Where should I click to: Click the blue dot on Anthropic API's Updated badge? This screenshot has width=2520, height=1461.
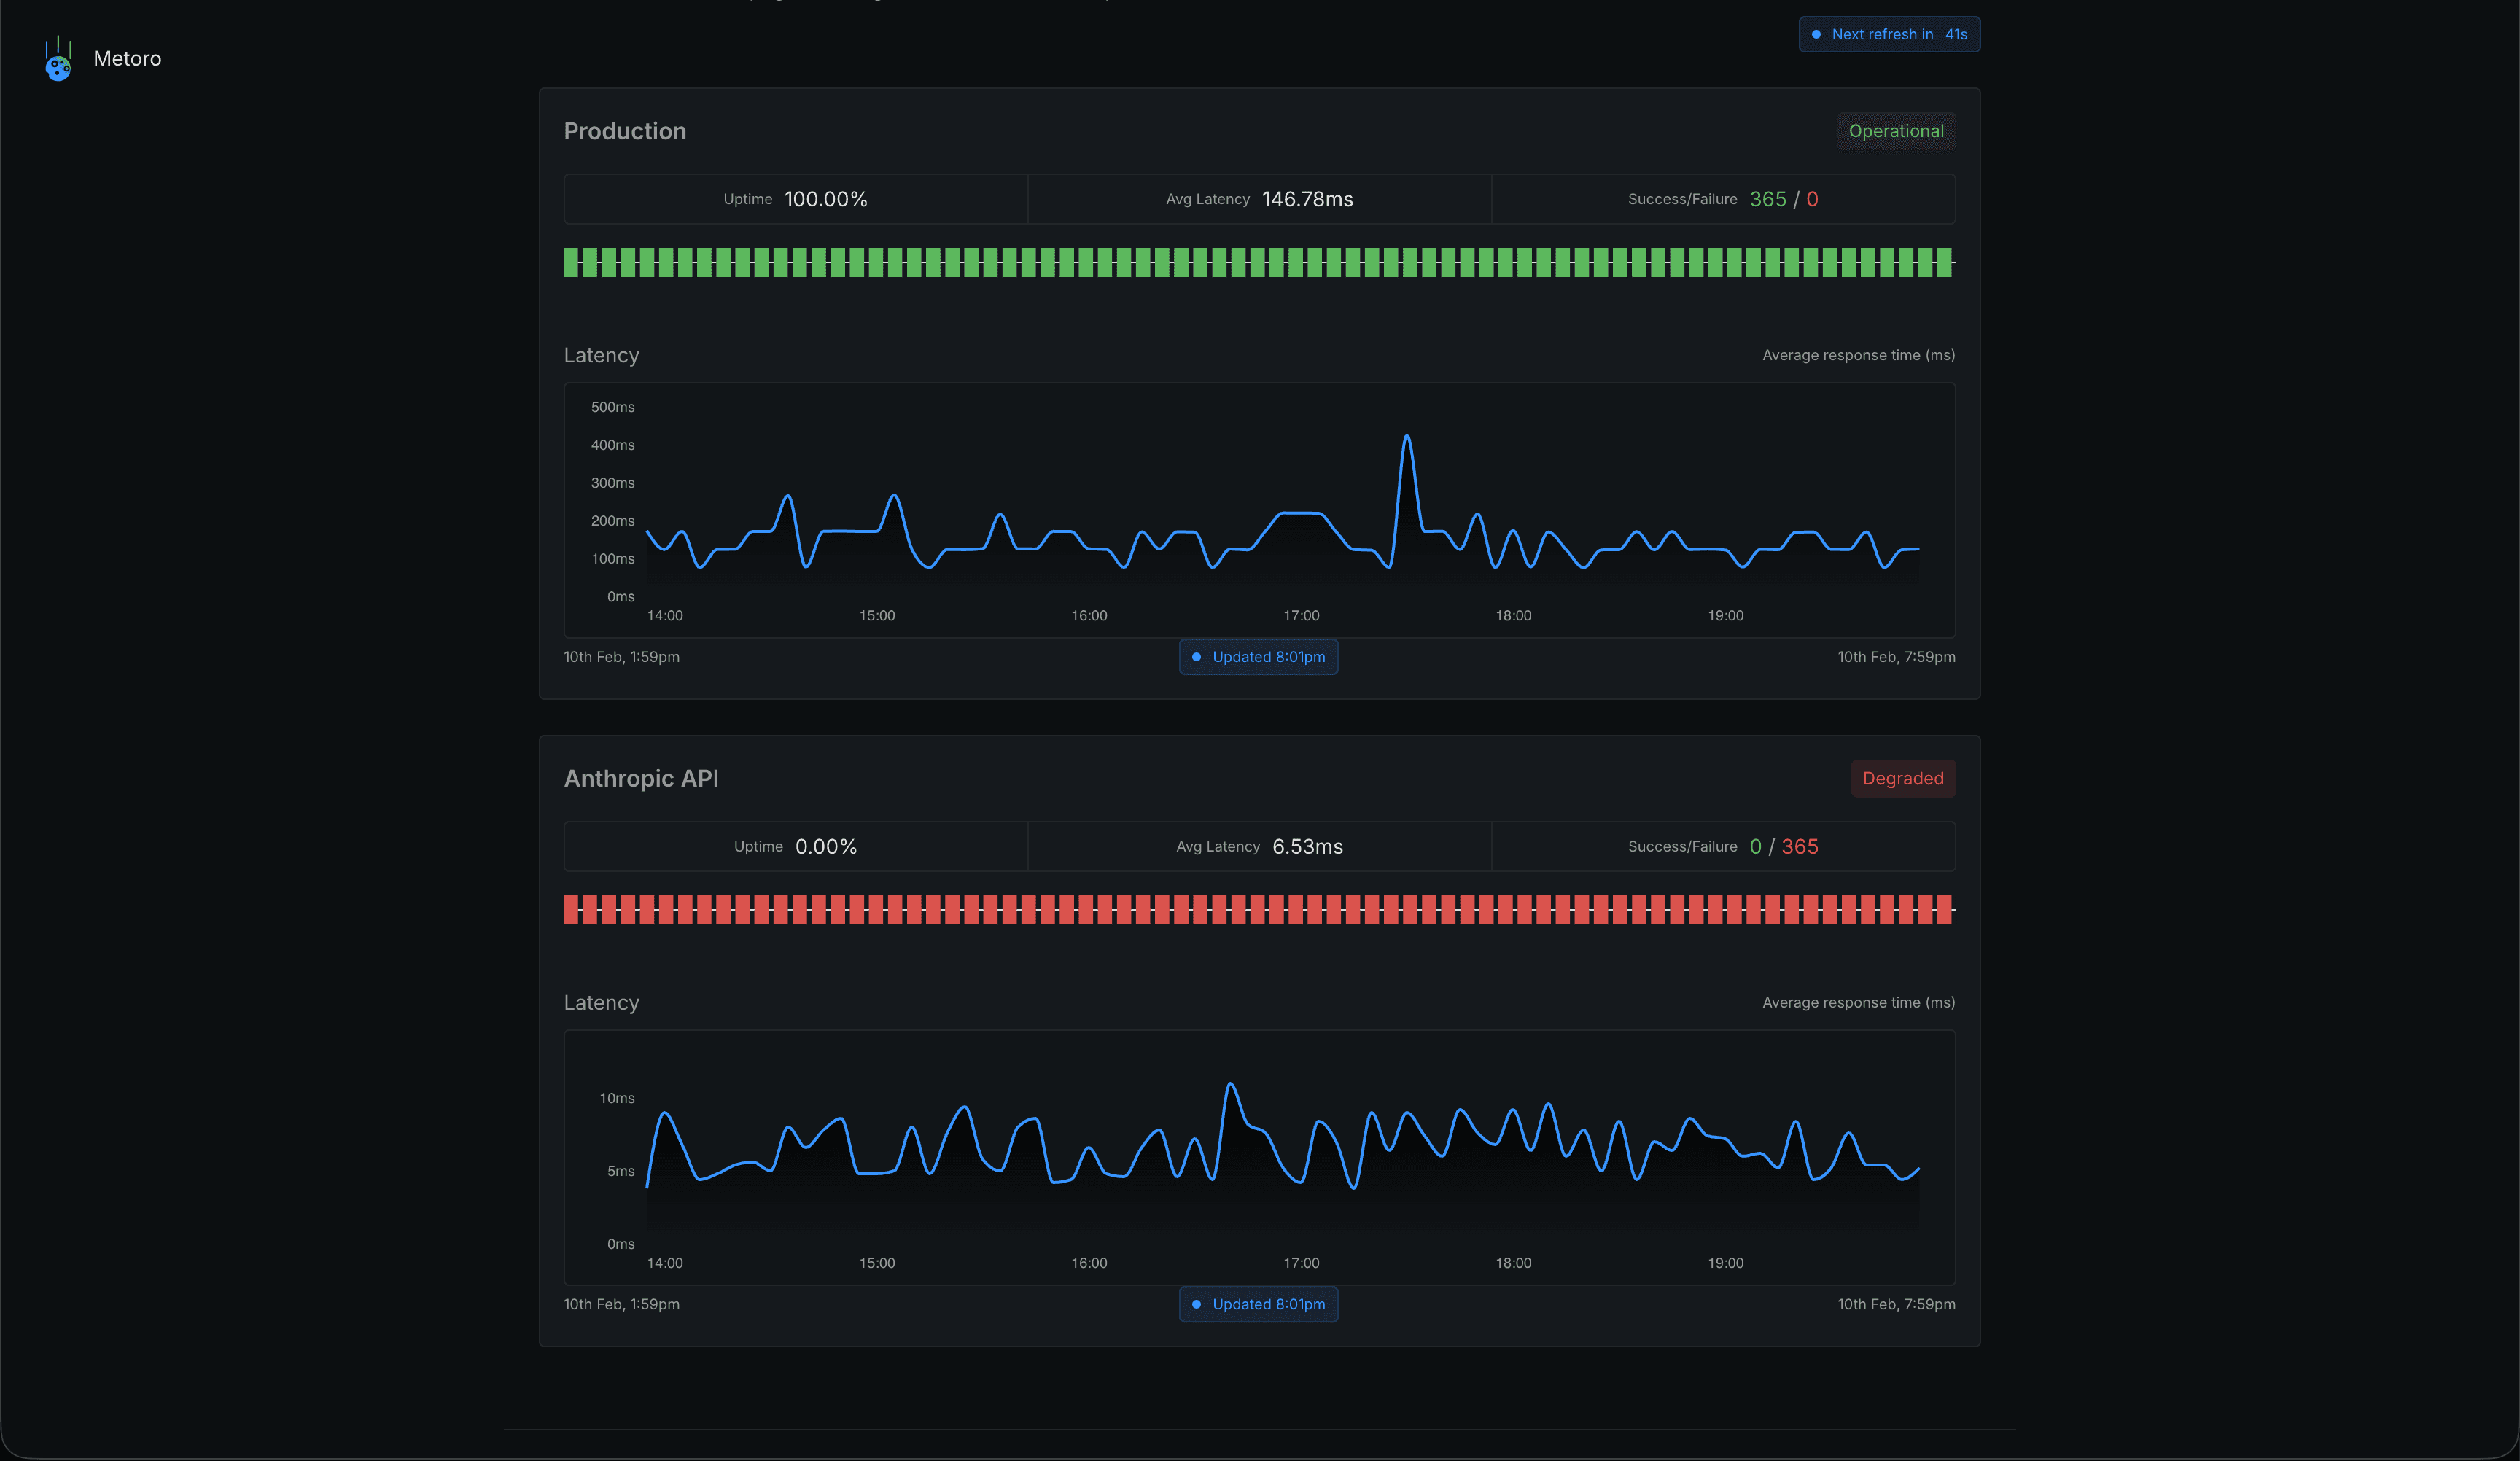[x=1197, y=1304]
